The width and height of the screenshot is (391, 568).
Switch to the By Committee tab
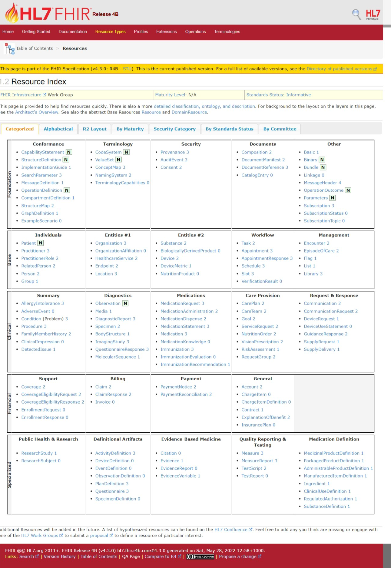coord(280,129)
